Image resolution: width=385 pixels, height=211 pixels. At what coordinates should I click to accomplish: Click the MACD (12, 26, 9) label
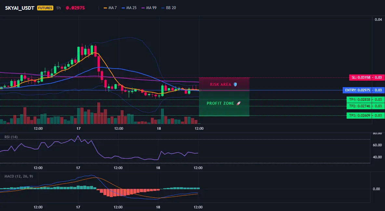19,176
